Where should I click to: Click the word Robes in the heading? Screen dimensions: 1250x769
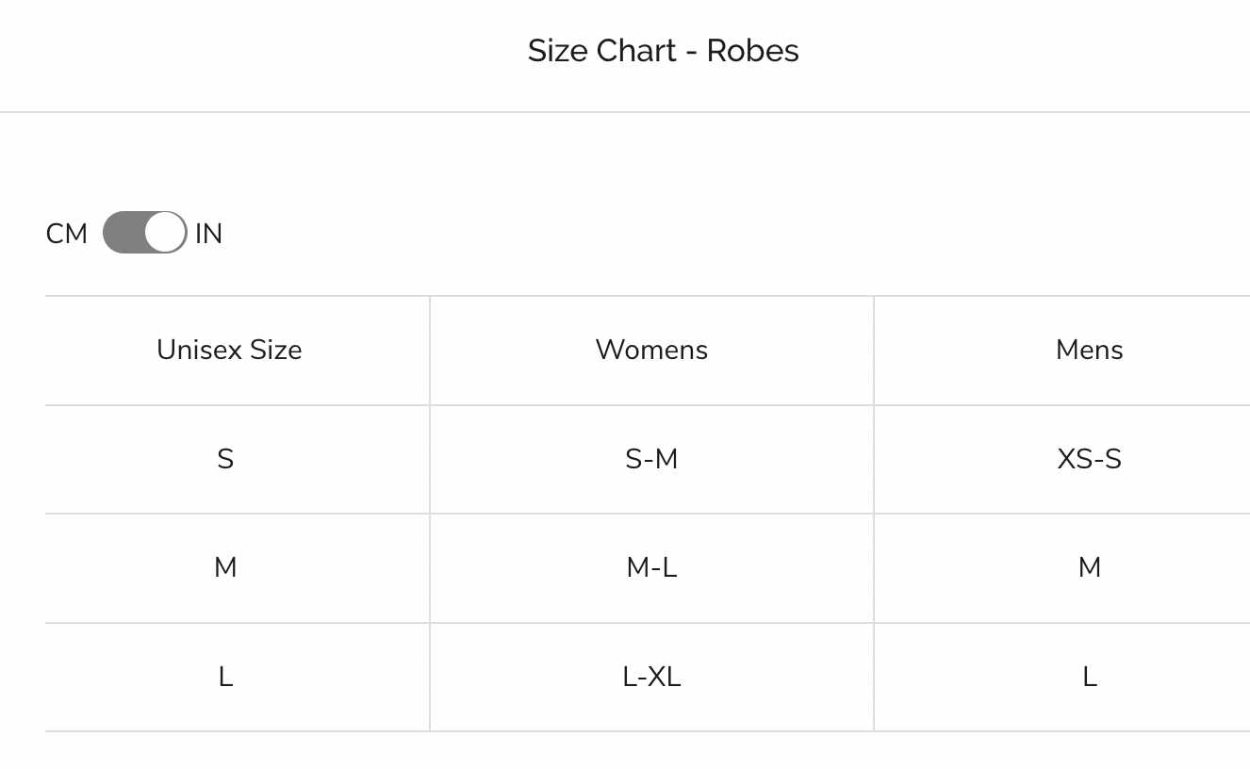[x=752, y=51]
